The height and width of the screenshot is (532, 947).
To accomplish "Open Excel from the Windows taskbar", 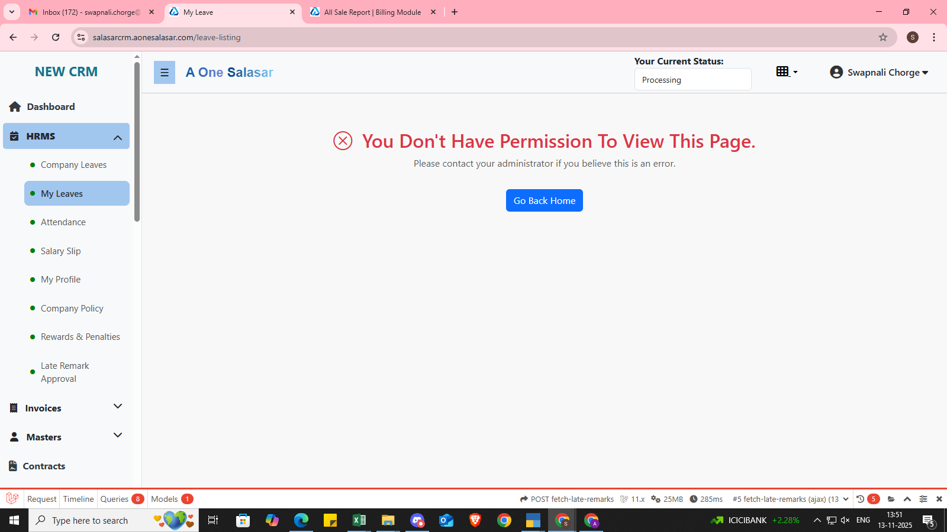I will (359, 520).
